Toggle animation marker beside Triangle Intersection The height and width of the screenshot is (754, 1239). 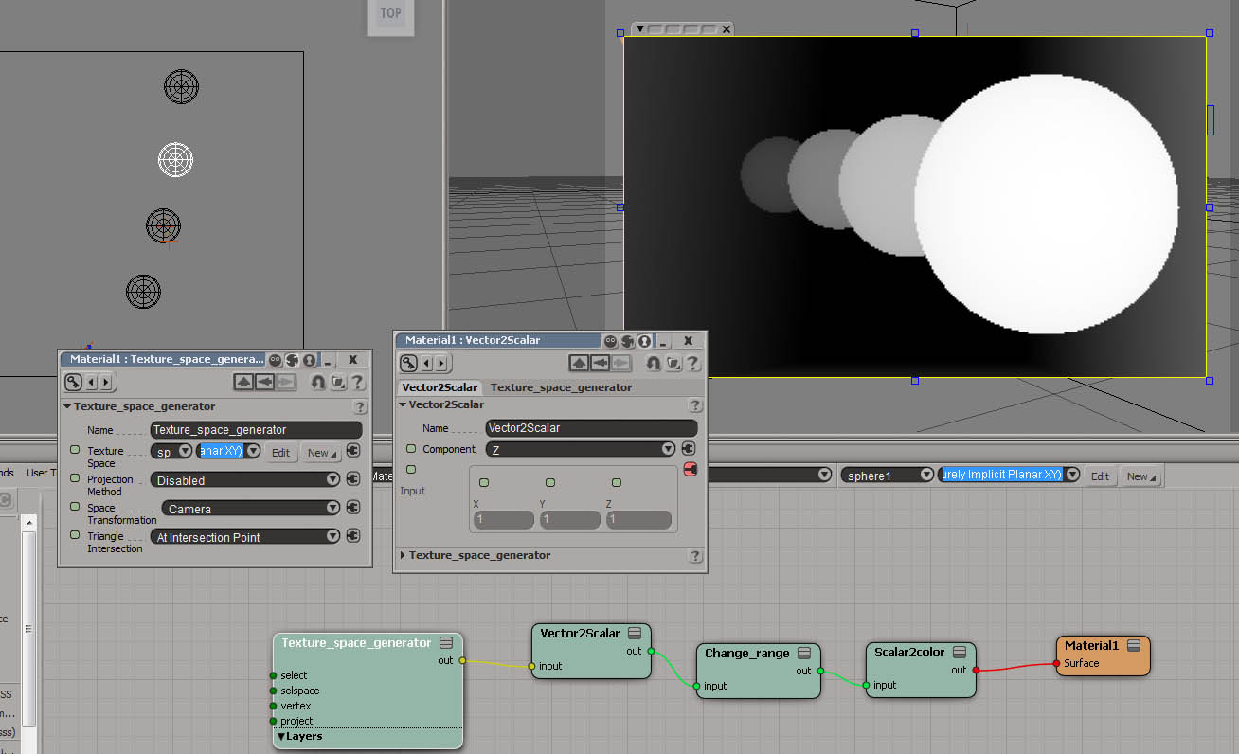(75, 535)
